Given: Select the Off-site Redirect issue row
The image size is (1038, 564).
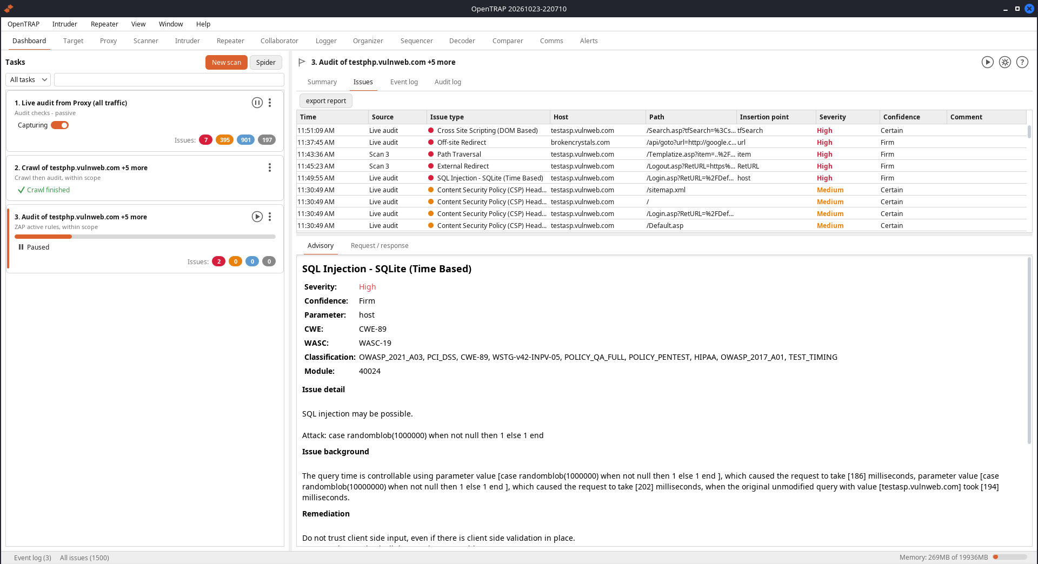Looking at the screenshot, I should [x=662, y=143].
